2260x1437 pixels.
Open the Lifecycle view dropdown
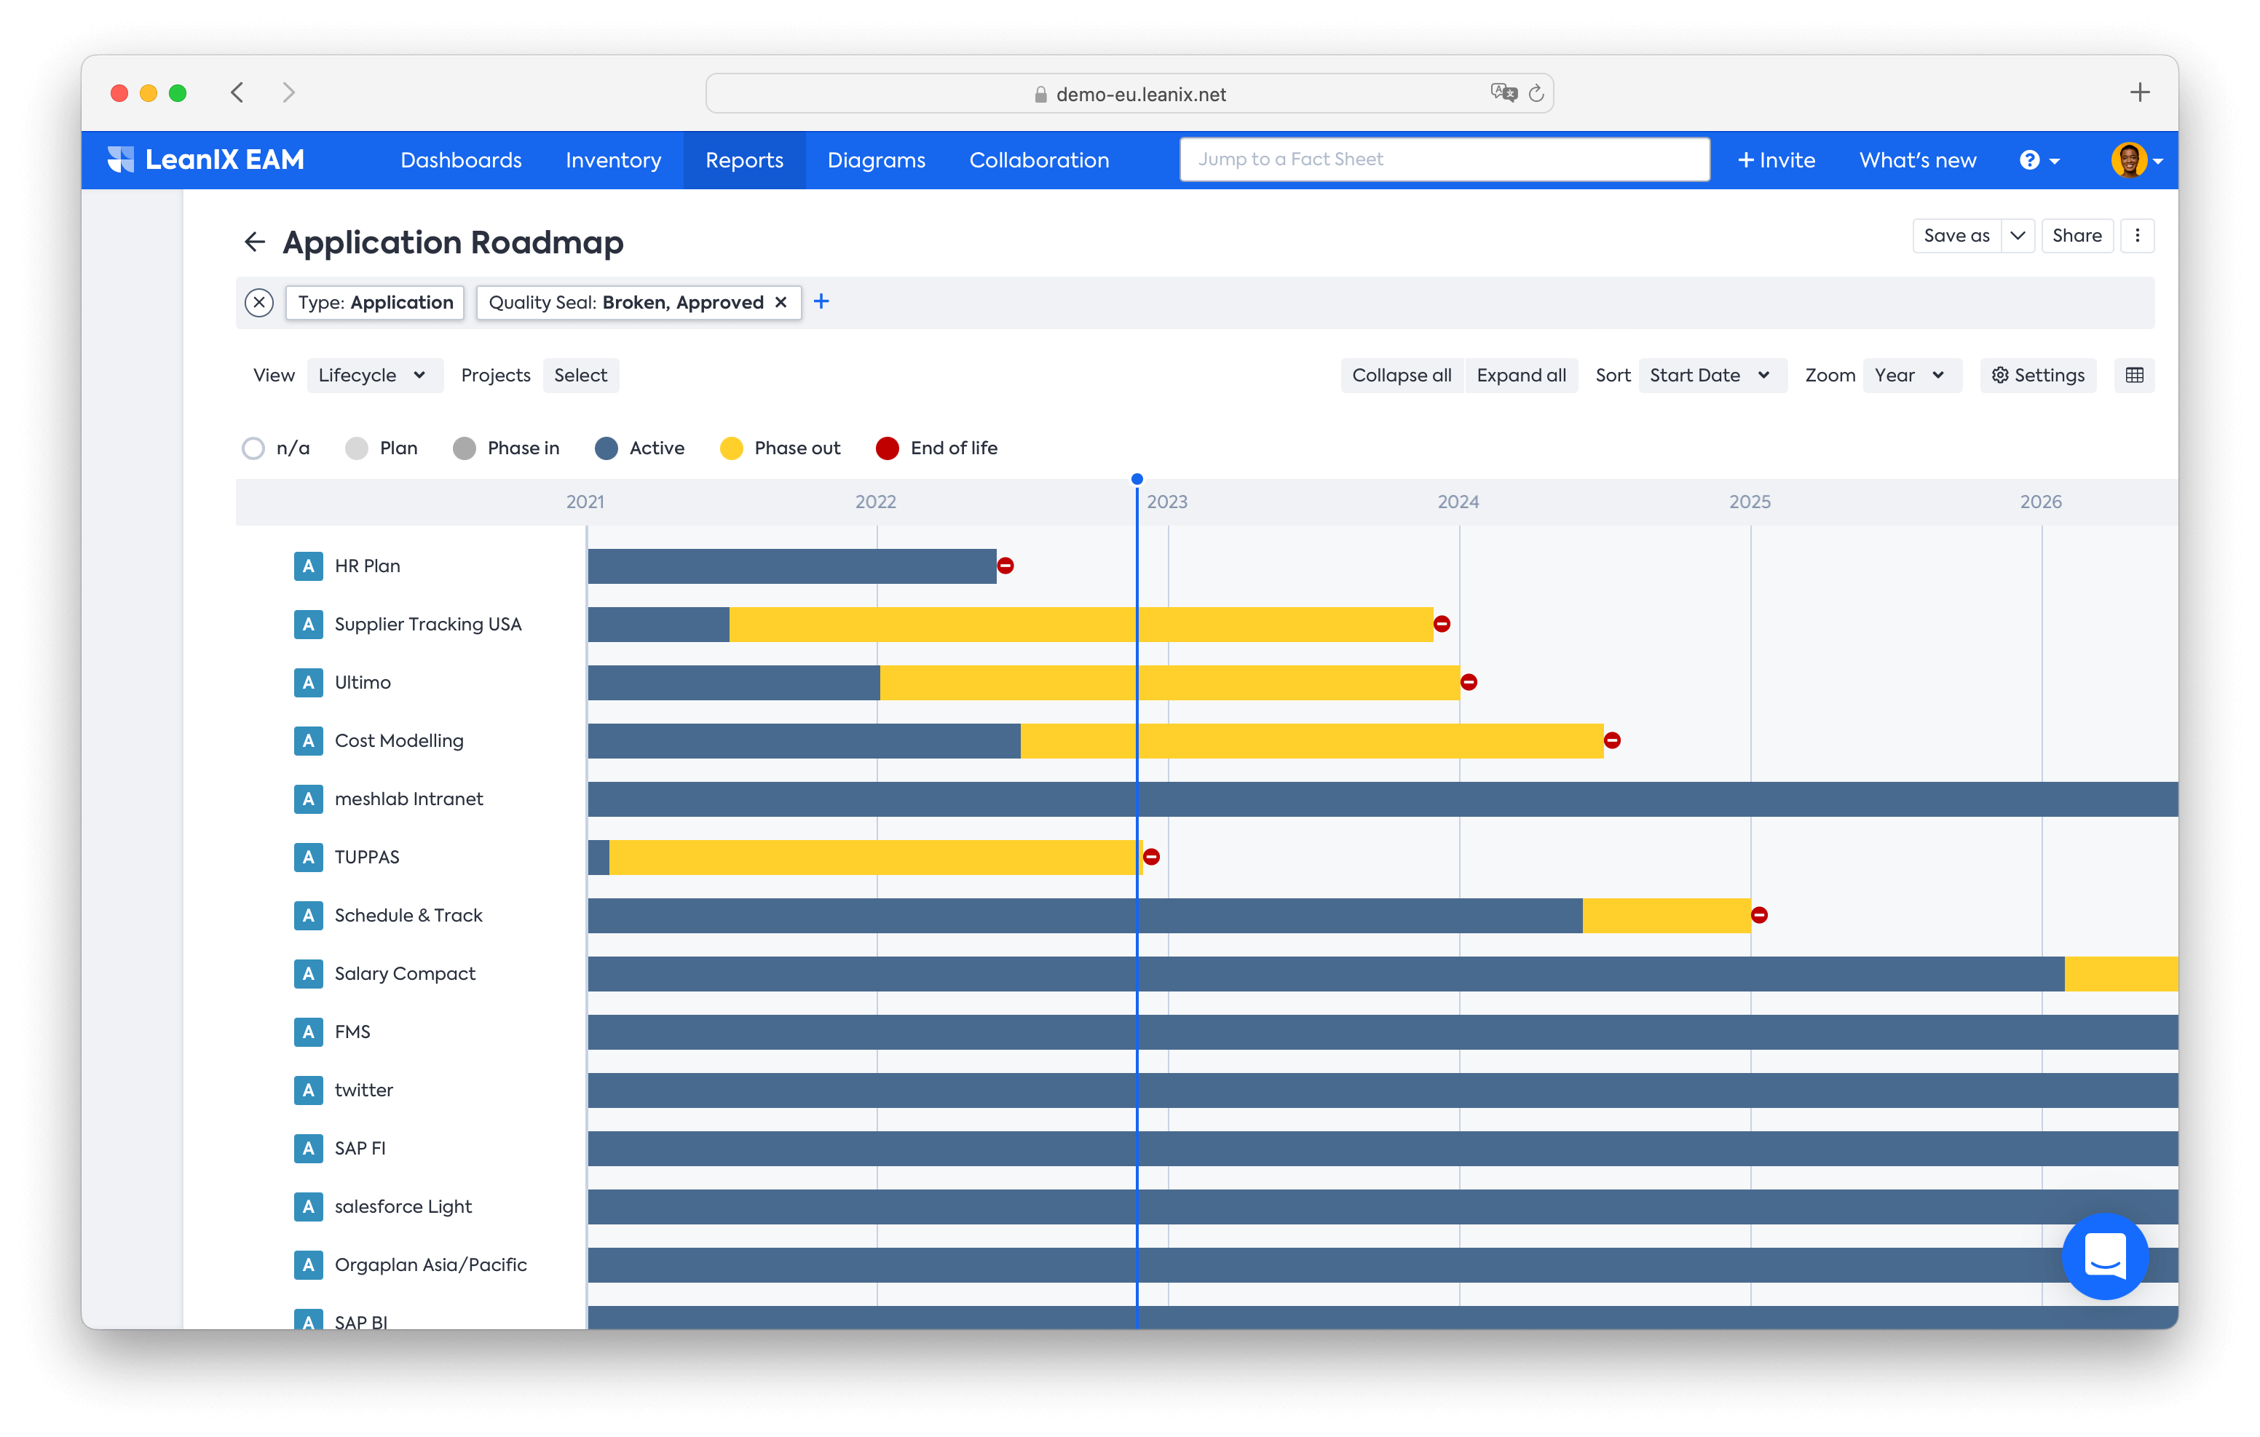click(x=374, y=376)
